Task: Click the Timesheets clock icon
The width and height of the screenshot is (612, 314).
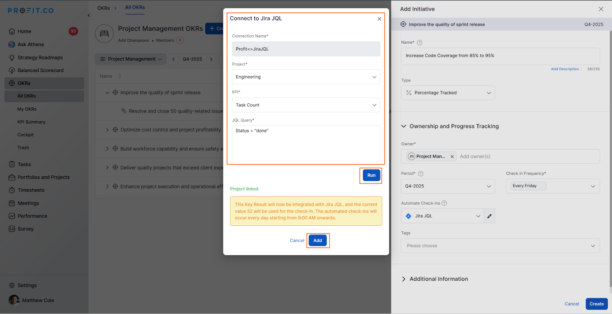Action: coord(12,190)
